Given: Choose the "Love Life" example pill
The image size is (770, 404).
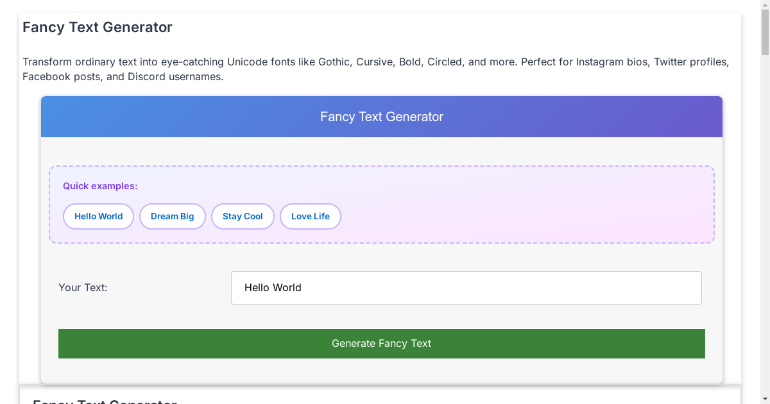Looking at the screenshot, I should (x=310, y=216).
